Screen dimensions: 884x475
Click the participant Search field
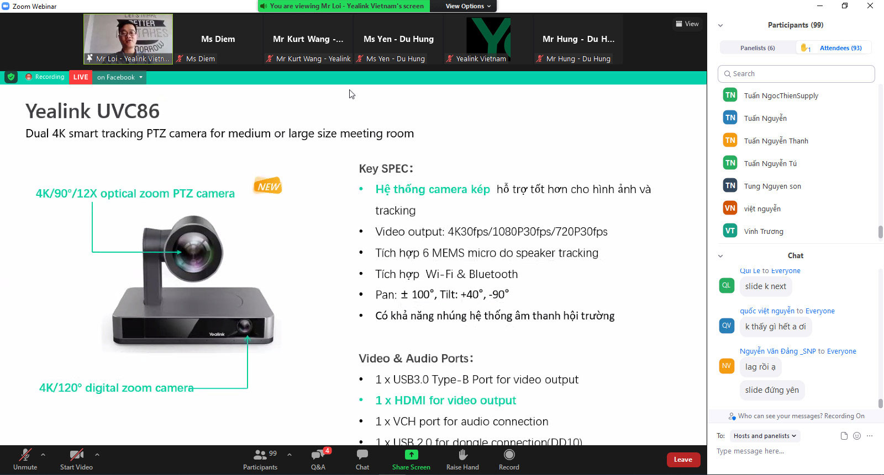(796, 74)
